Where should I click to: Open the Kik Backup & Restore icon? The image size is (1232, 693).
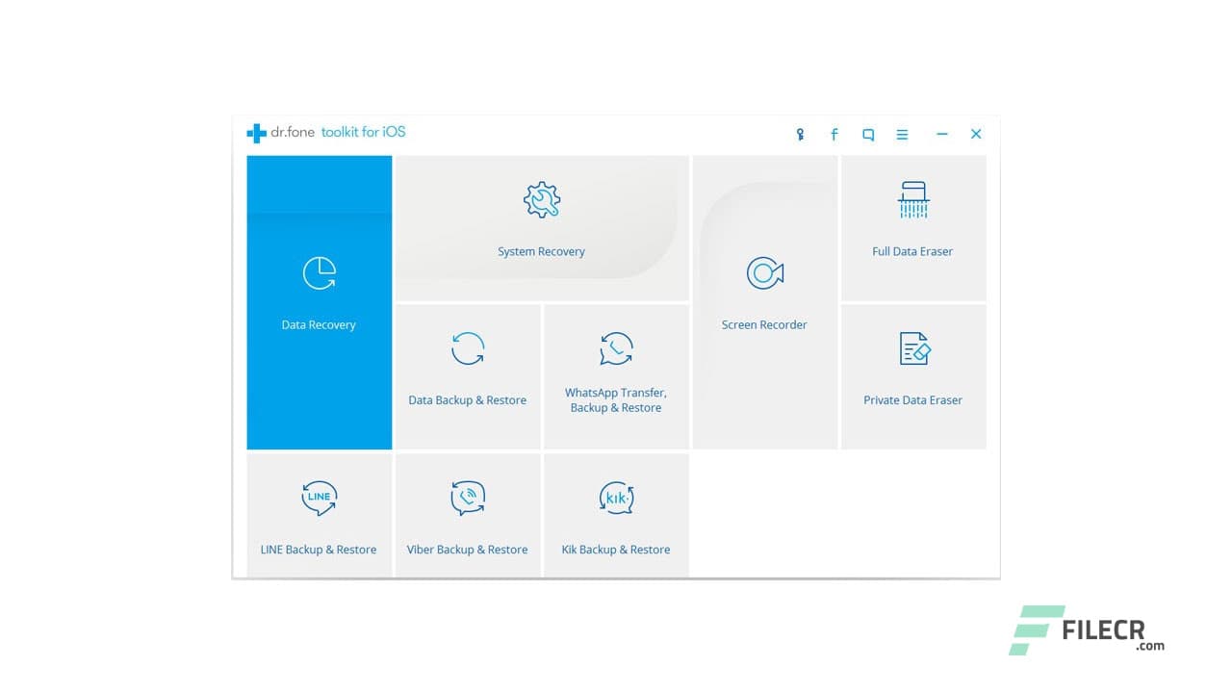(617, 498)
